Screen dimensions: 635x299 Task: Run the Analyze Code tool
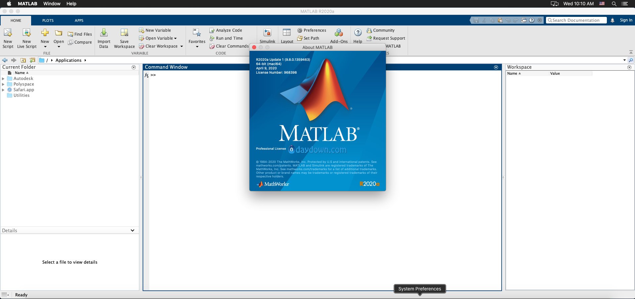pos(226,30)
